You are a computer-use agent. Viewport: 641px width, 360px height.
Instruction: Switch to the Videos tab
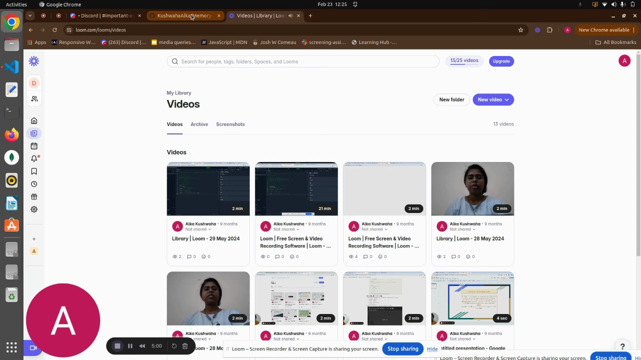175,124
